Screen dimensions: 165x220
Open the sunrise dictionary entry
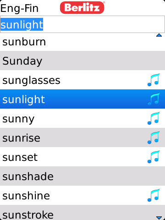(82, 137)
